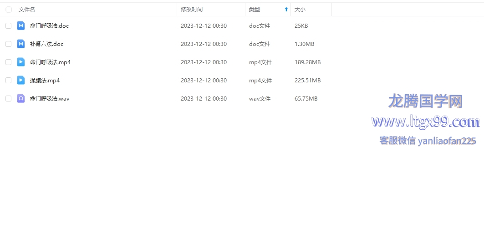Open file 补肾六法.doc
484x243 pixels.
(46, 44)
